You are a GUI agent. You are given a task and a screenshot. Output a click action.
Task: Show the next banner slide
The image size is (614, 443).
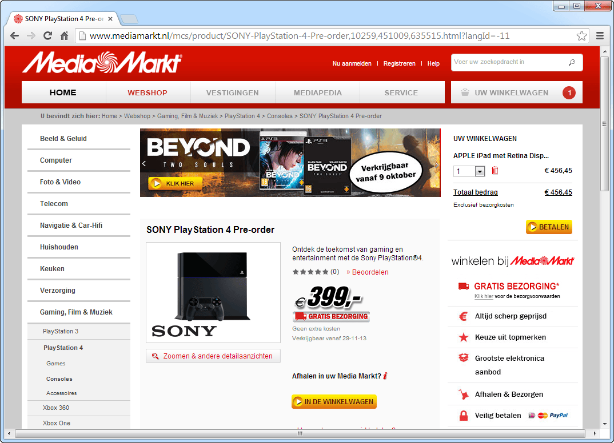[437, 165]
